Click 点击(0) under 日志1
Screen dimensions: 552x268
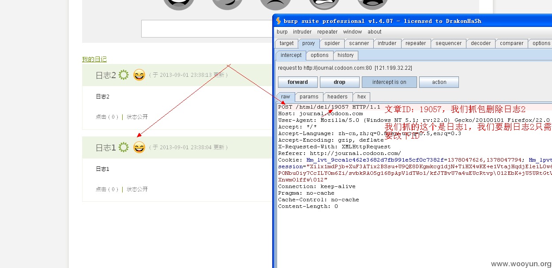[x=107, y=189]
